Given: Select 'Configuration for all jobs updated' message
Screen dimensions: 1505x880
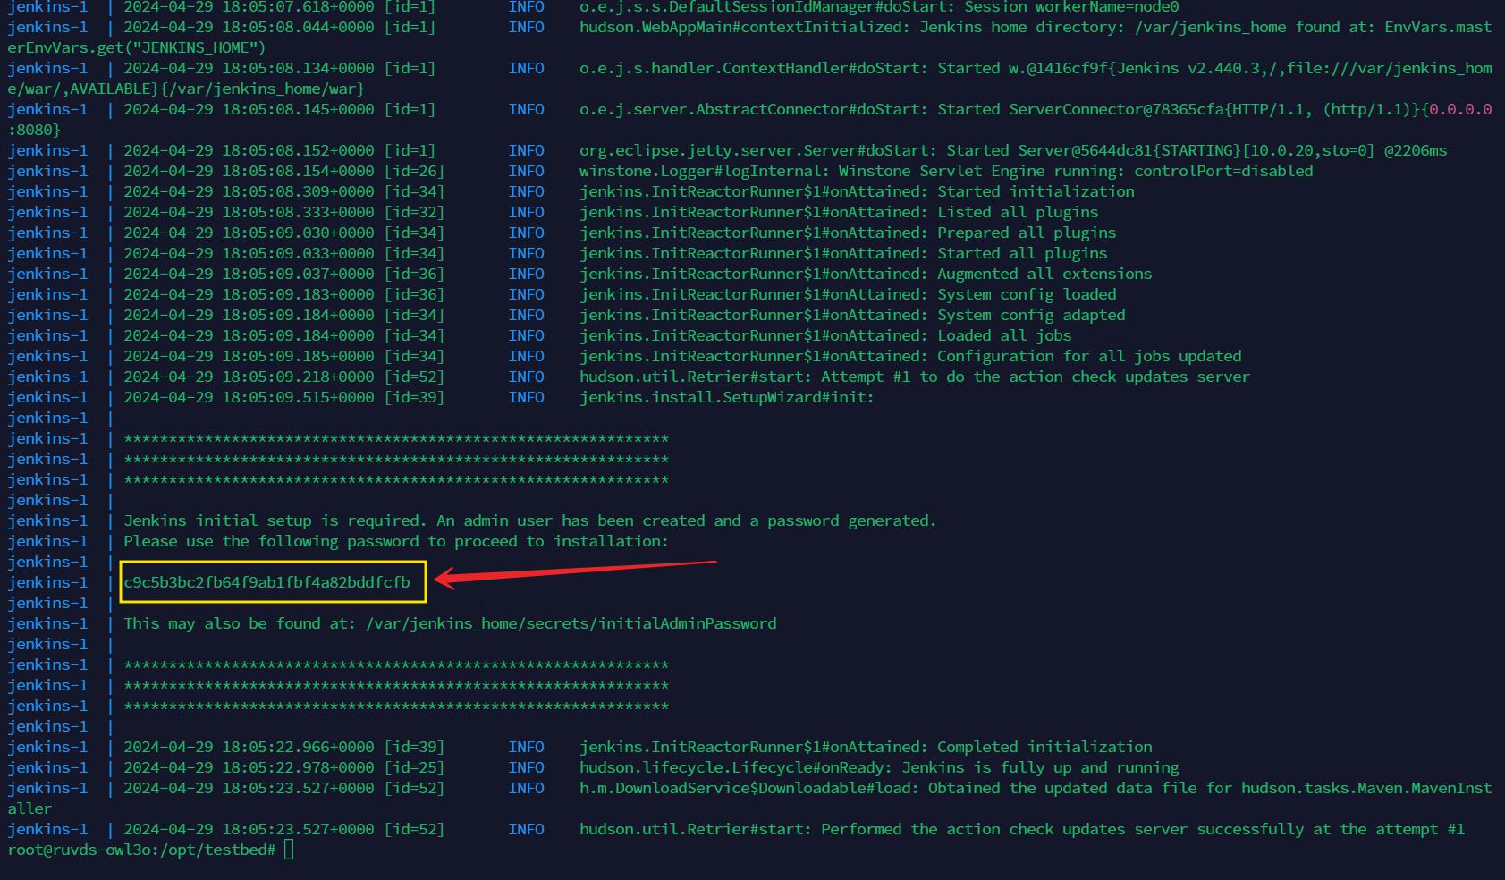Looking at the screenshot, I should pos(1089,356).
